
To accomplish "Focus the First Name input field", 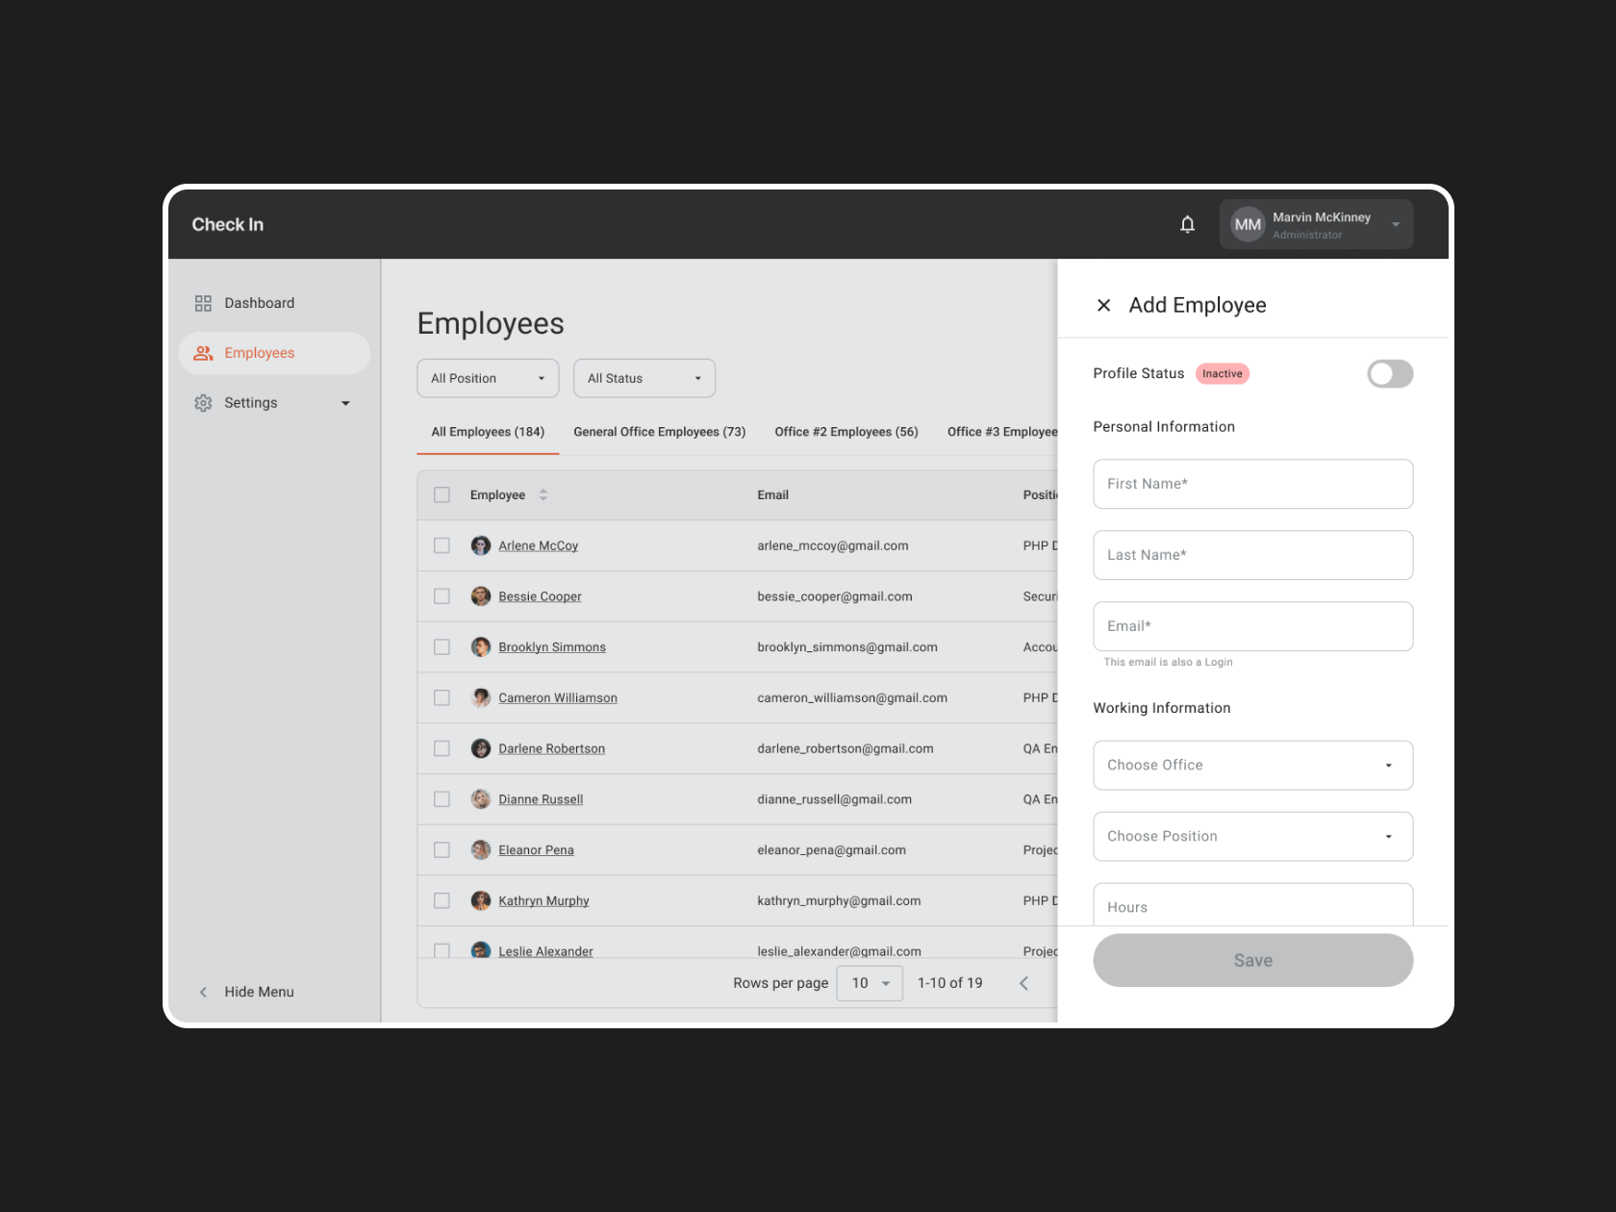I will 1252,484.
